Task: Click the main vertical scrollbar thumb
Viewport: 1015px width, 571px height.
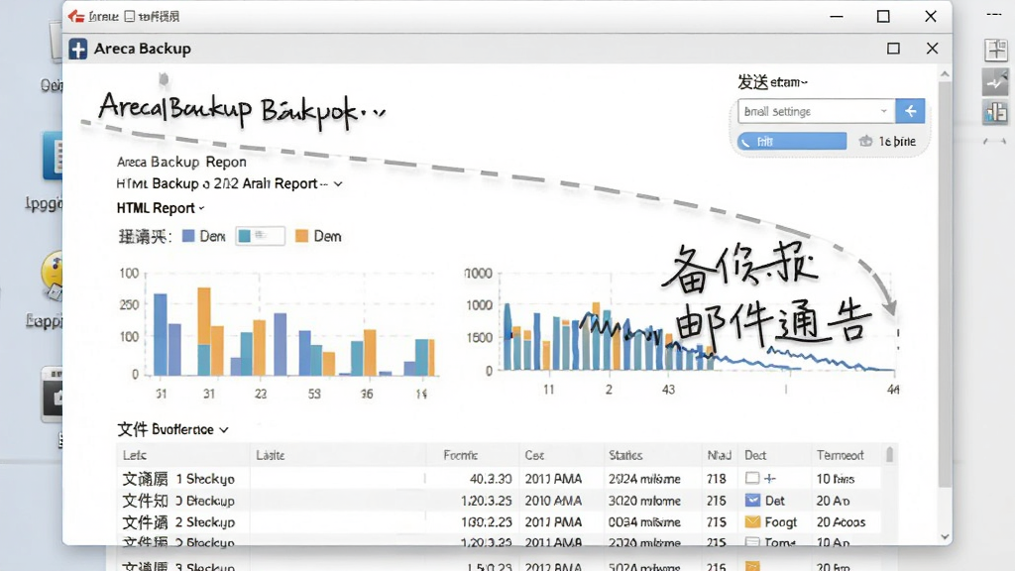Action: pos(945,285)
